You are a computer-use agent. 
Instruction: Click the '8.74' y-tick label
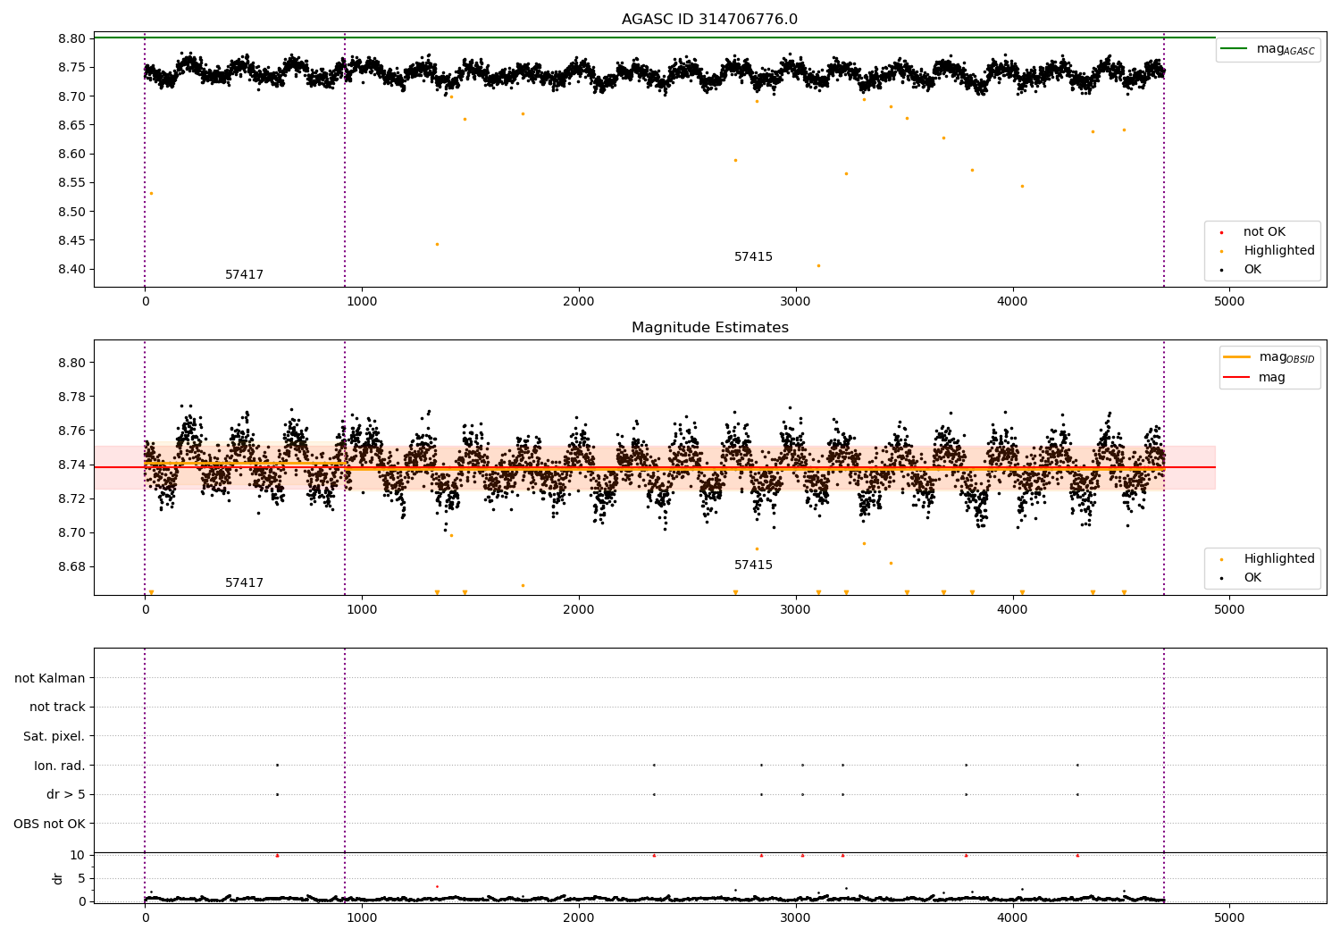tap(72, 465)
